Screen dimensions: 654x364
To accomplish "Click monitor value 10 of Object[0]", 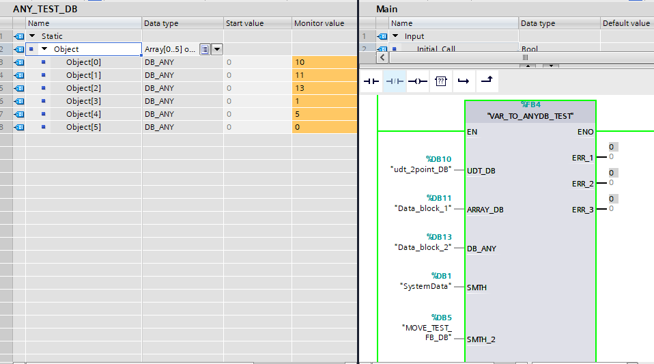I will [x=324, y=62].
